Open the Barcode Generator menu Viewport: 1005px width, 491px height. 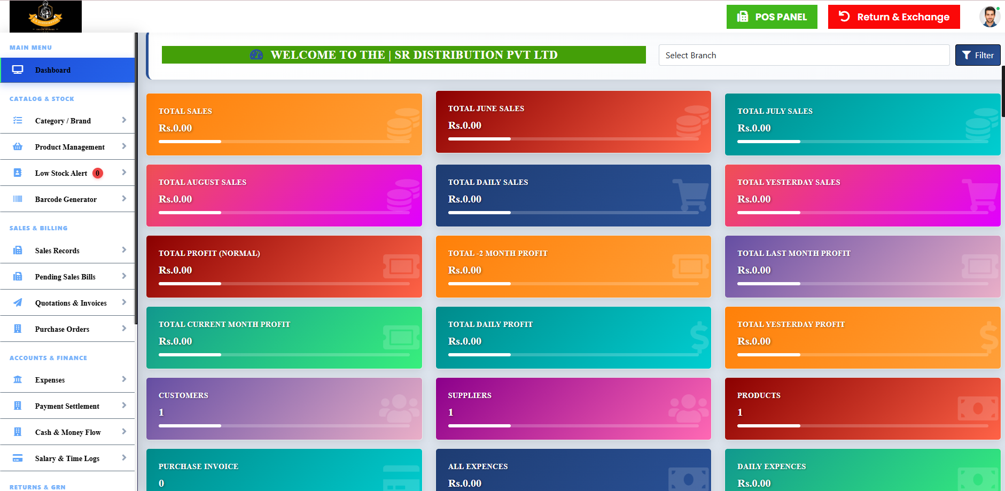(x=67, y=199)
